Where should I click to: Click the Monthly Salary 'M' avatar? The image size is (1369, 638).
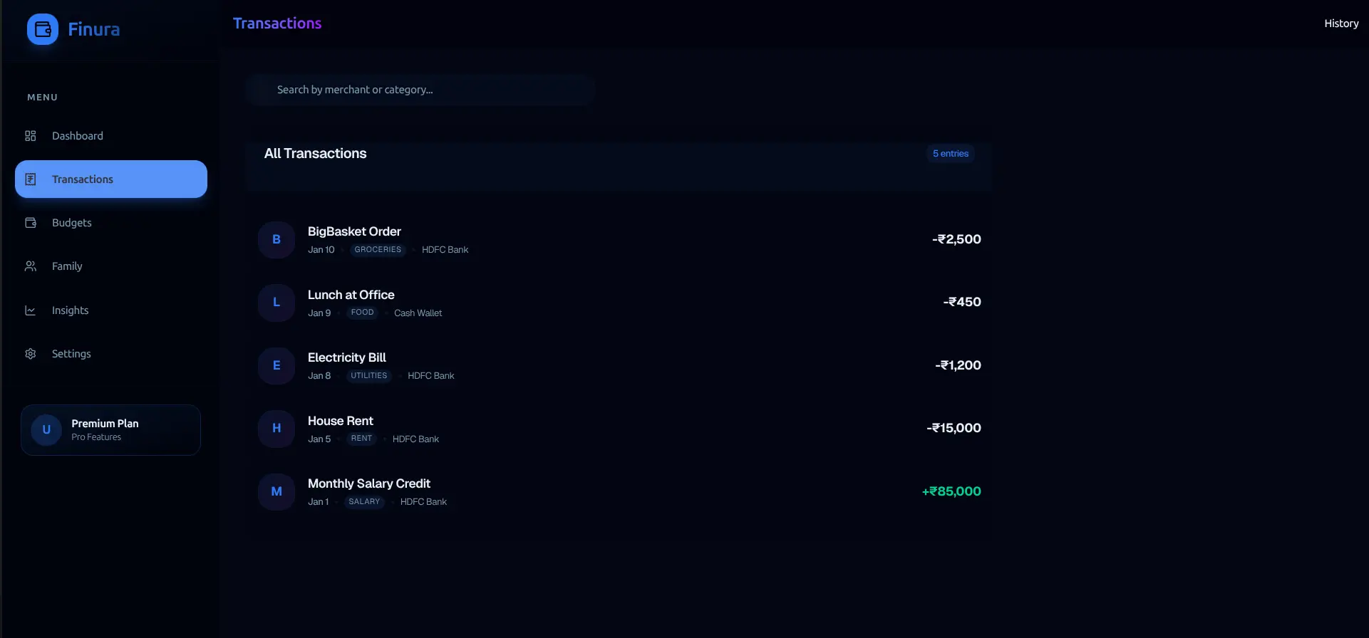pyautogui.click(x=277, y=492)
